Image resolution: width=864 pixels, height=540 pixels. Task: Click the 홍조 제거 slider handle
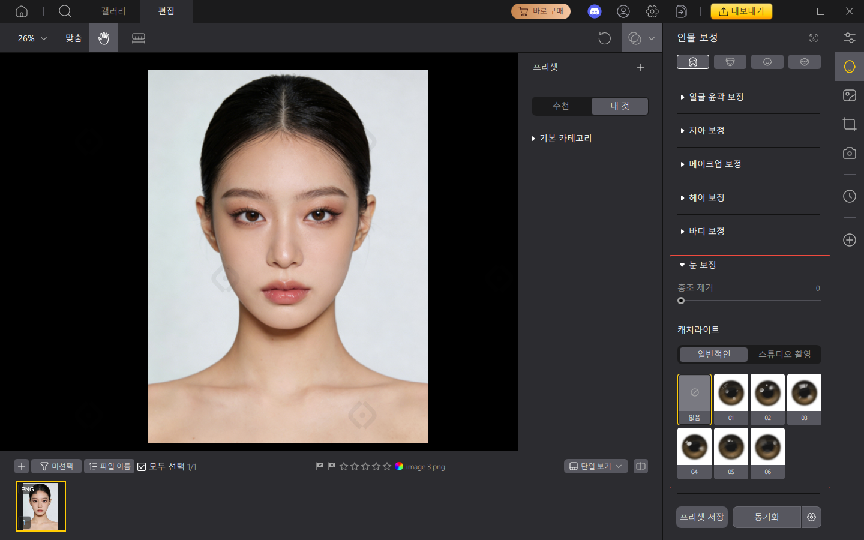(x=681, y=301)
